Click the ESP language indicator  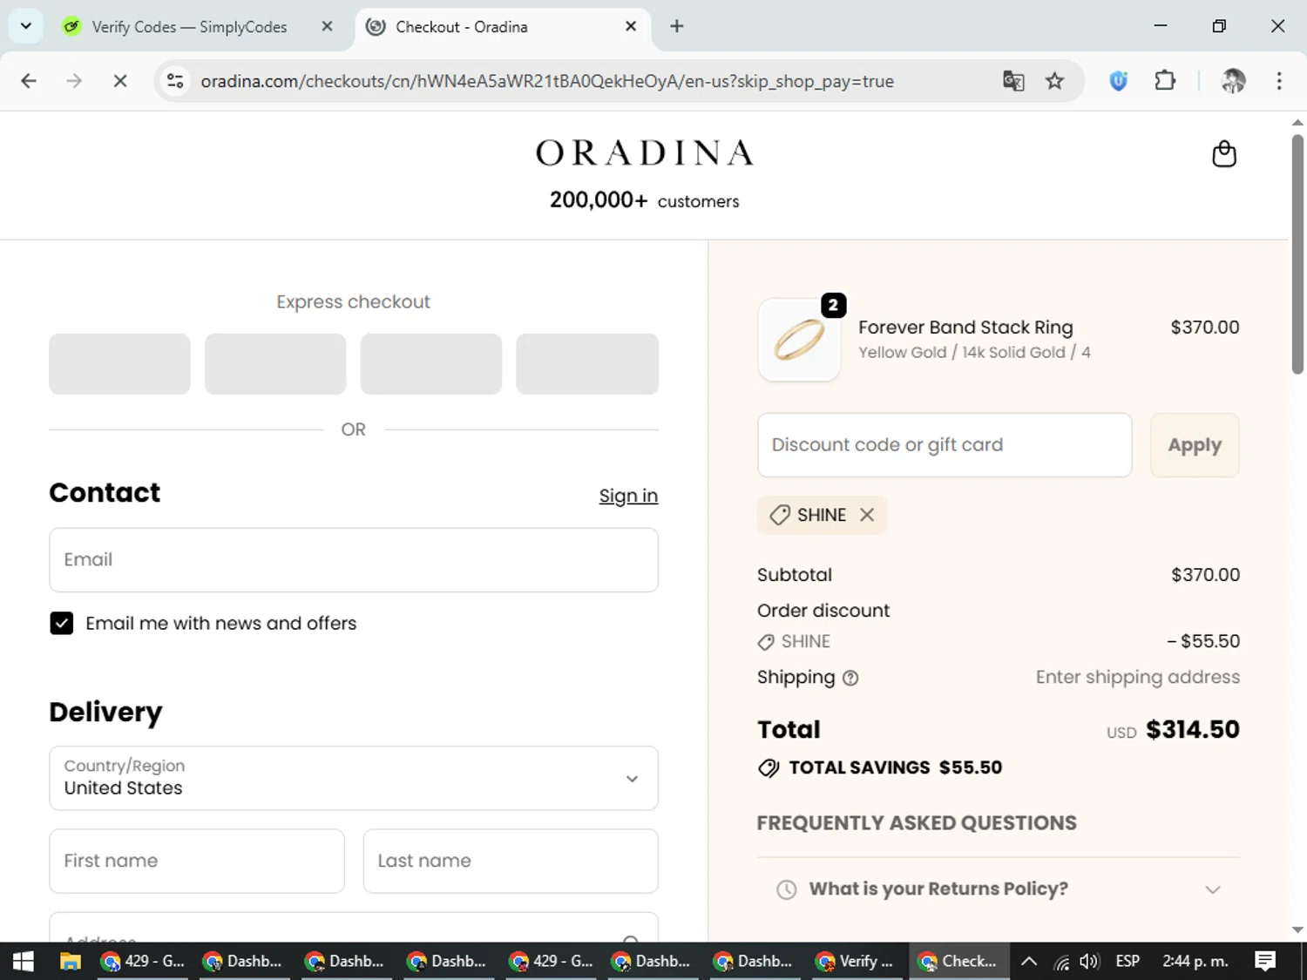[x=1128, y=961]
